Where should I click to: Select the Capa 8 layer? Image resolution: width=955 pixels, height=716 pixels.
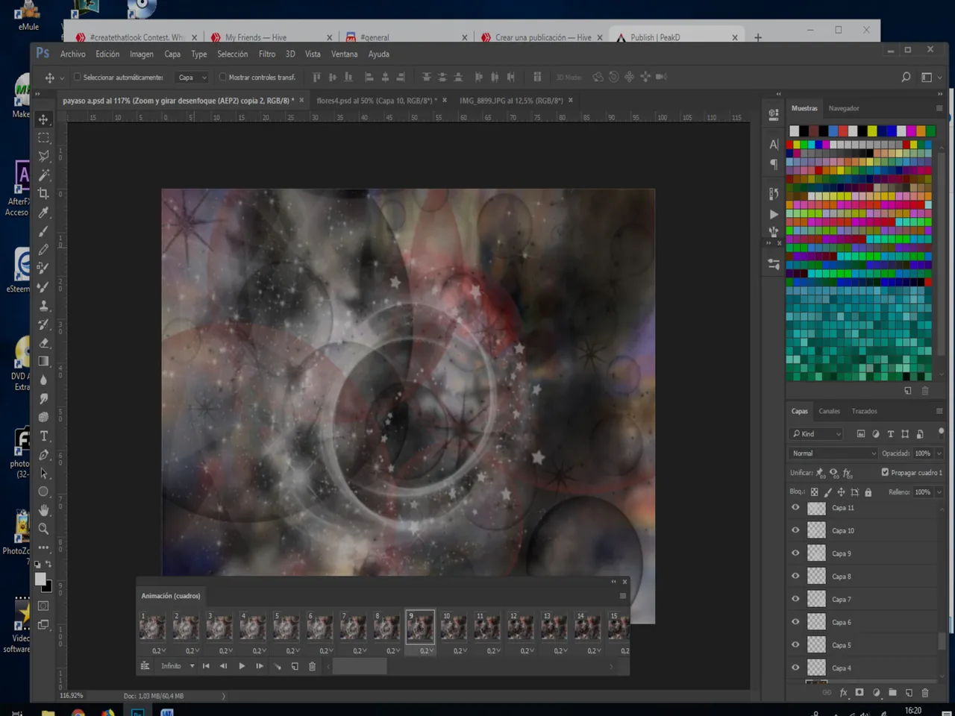[865, 577]
